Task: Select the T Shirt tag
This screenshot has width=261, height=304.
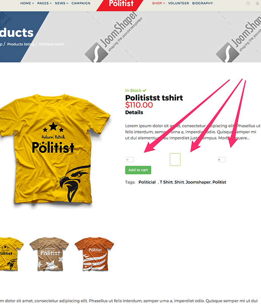Action: point(166,182)
